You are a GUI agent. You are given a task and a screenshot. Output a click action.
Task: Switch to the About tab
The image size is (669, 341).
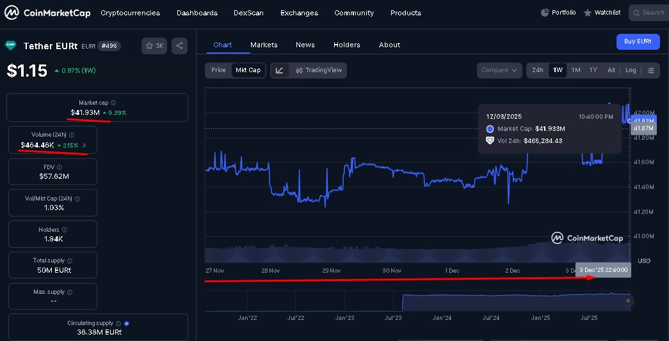pyautogui.click(x=389, y=45)
